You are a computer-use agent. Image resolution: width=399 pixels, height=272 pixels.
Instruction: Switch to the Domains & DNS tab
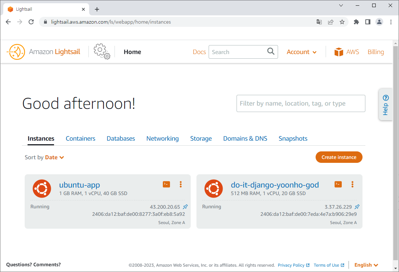tap(245, 139)
